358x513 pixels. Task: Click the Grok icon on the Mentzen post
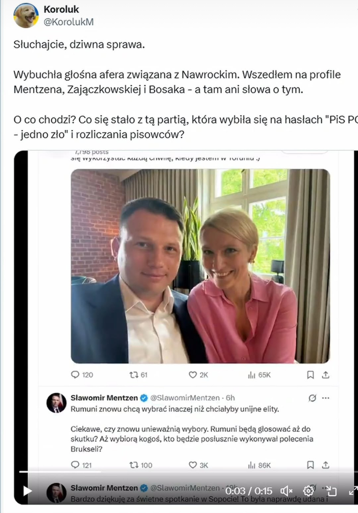[x=312, y=398]
